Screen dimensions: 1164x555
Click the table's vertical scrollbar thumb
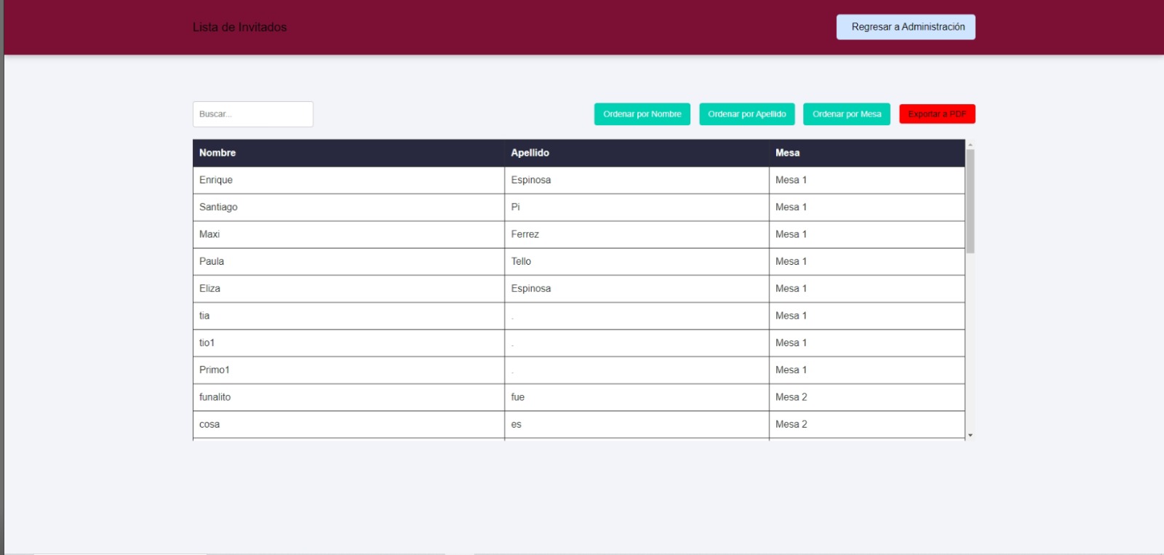970,201
